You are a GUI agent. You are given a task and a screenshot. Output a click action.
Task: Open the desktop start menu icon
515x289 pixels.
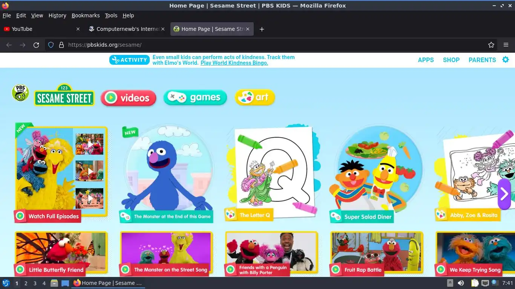6,283
